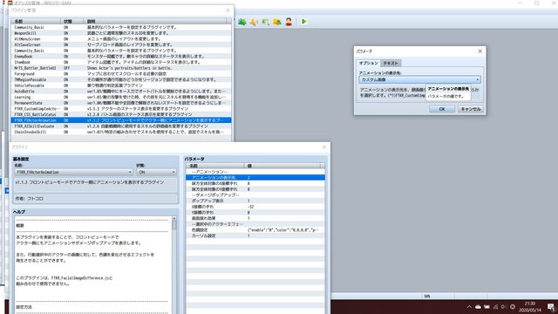Open the ON status dropdown
The image size is (558, 314).
coord(156,172)
